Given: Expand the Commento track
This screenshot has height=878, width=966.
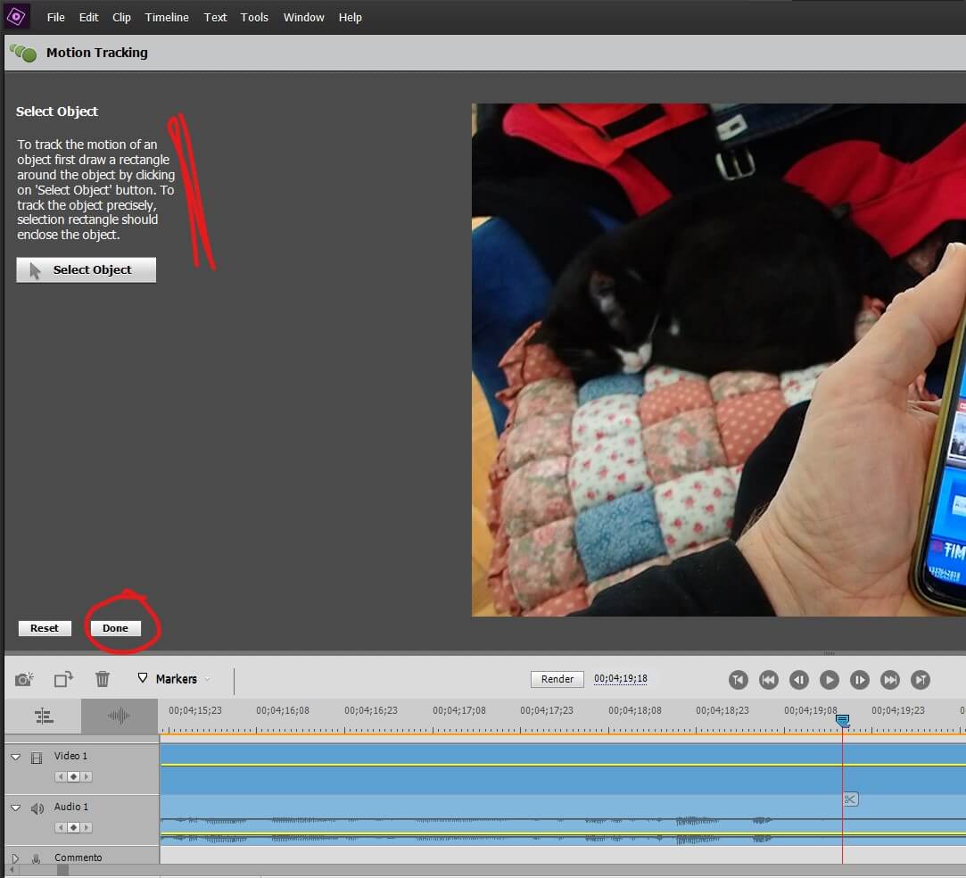Looking at the screenshot, I should tap(15, 858).
